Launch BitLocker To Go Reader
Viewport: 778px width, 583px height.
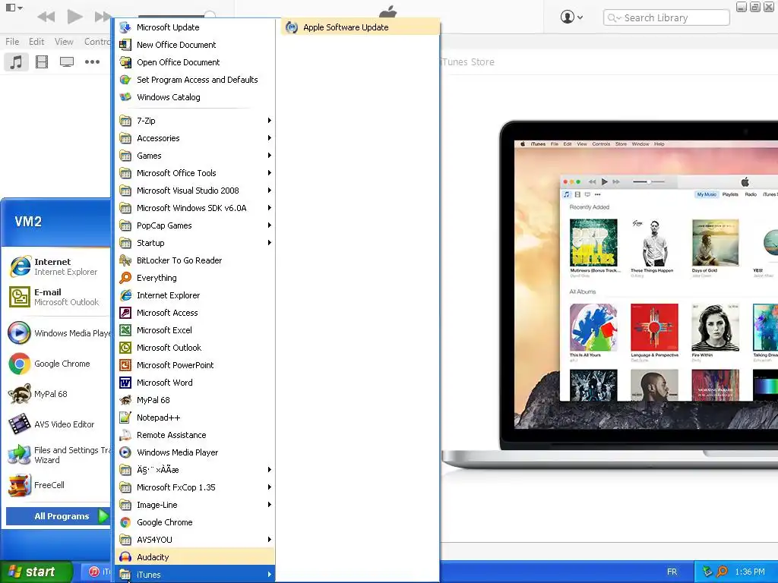pos(194,260)
